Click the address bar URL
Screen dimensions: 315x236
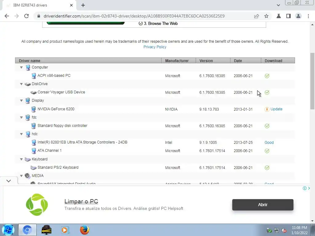(x=134, y=16)
